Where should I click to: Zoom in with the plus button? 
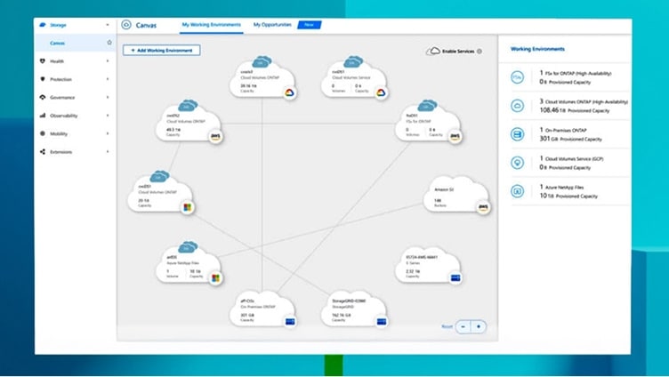click(479, 326)
